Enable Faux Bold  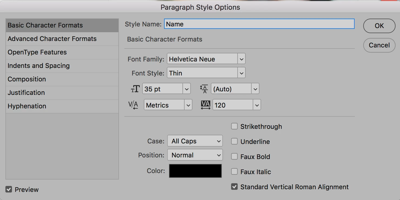pos(234,157)
